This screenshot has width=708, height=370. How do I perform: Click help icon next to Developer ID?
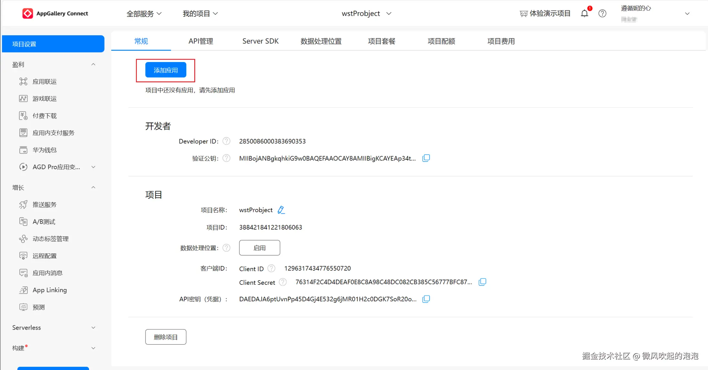click(x=227, y=141)
